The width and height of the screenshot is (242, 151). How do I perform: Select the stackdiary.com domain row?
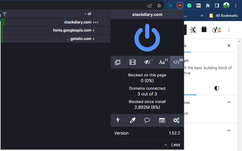pos(78,22)
